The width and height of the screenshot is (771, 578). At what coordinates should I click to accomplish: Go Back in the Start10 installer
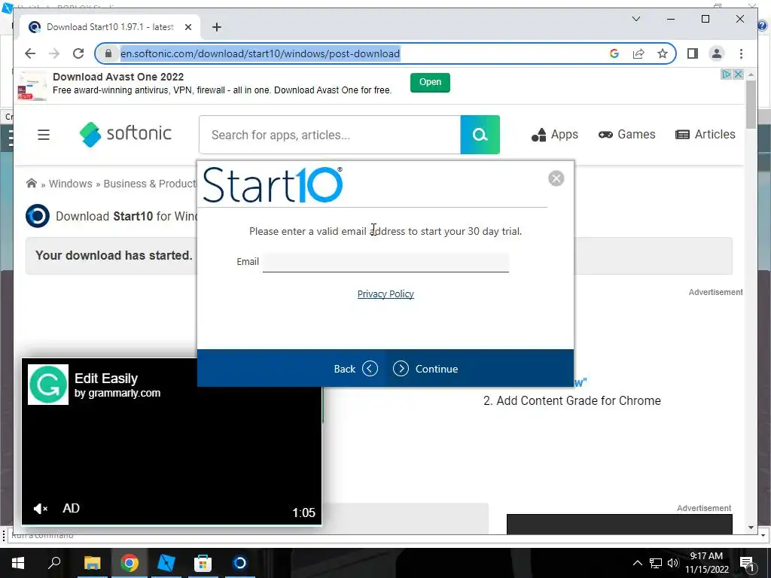point(355,369)
